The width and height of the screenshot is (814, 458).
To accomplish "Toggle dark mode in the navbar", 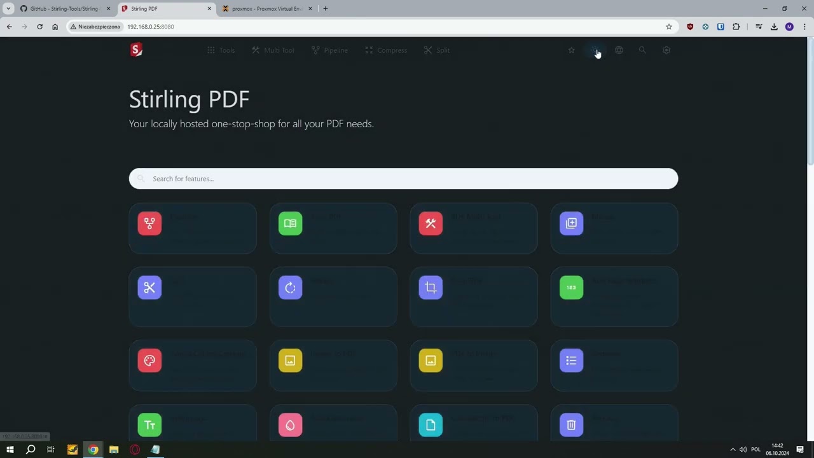I will coord(595,50).
